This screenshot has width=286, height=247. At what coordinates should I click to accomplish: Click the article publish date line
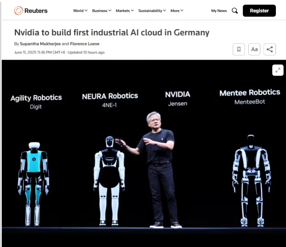coord(59,53)
